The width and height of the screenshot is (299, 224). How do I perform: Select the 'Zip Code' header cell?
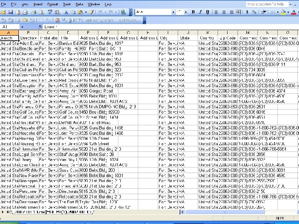[228, 38]
